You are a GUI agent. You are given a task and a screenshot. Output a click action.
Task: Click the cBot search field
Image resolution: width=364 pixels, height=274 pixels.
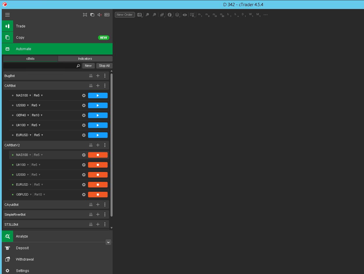(42, 66)
